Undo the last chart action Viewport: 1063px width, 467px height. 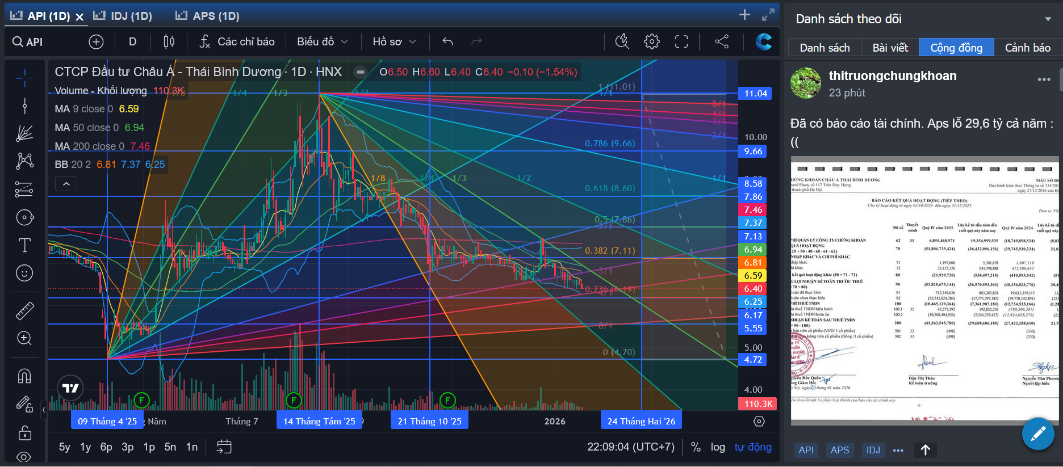[x=447, y=41]
